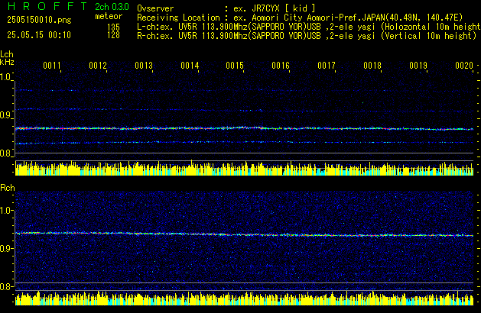Click the Rch main carrier signal trace

tap(245, 234)
